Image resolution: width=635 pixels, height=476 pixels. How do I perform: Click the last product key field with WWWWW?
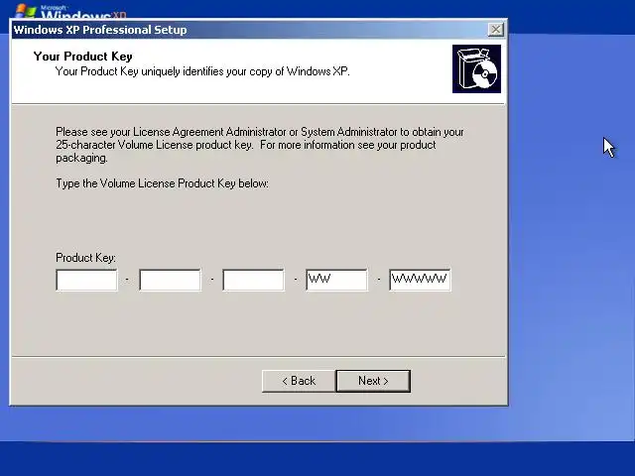(x=420, y=280)
